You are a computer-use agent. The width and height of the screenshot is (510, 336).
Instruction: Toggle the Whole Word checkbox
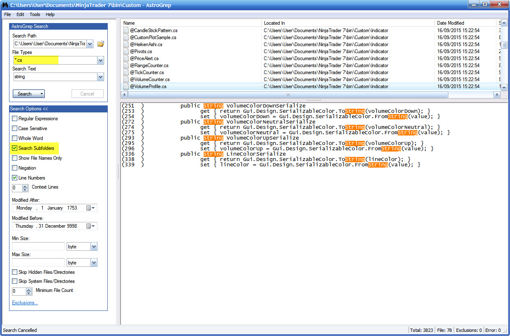[x=15, y=138]
